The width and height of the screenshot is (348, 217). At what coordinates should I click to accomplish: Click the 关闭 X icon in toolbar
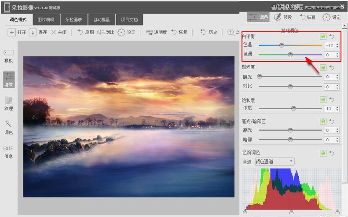coord(54,33)
